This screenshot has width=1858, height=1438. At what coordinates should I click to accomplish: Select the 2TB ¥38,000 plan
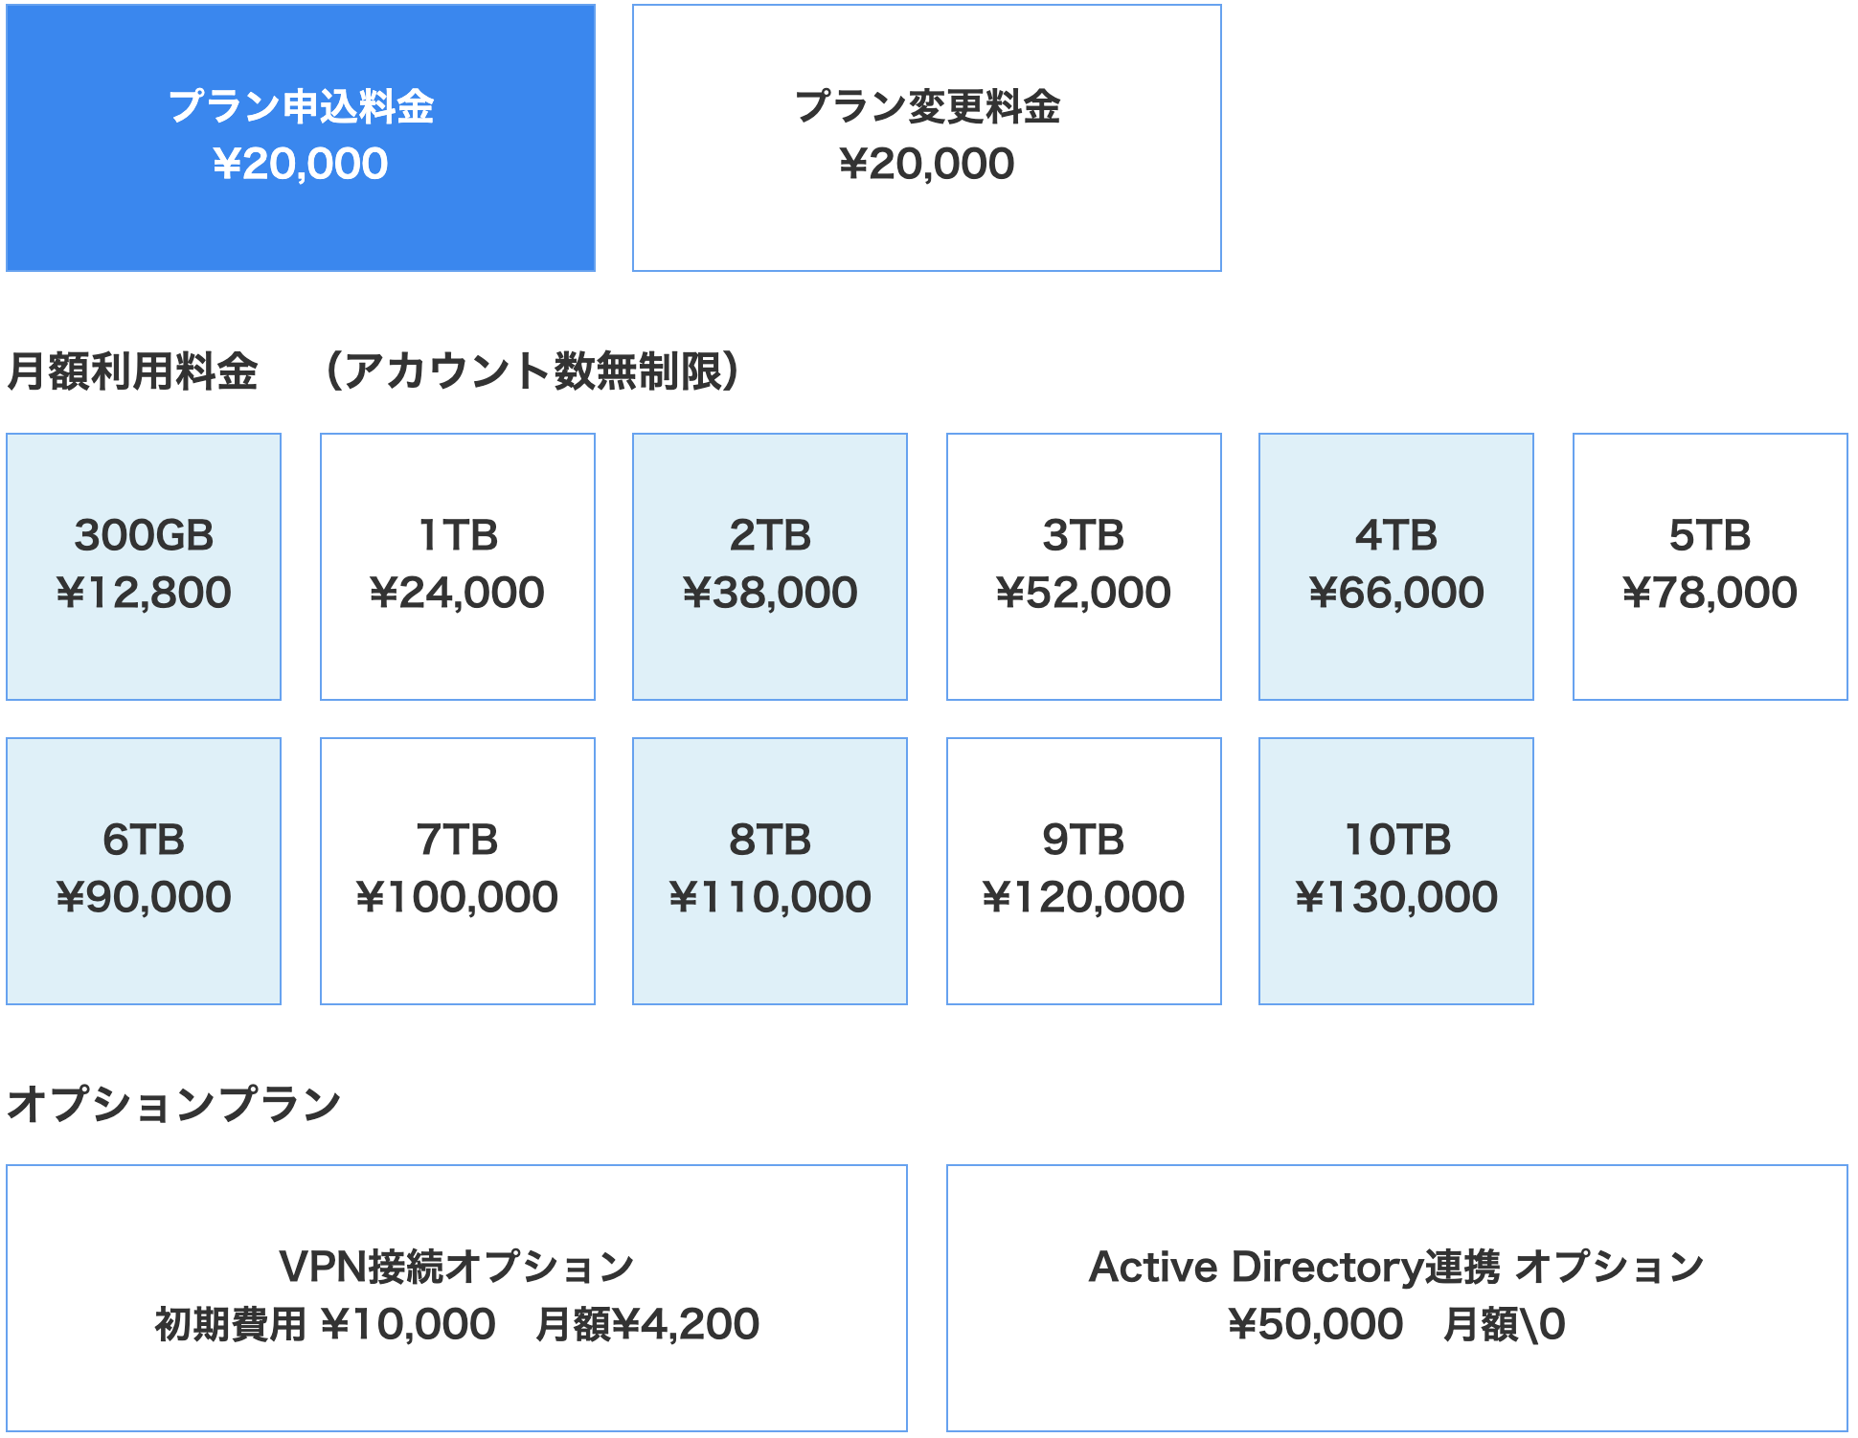(770, 566)
